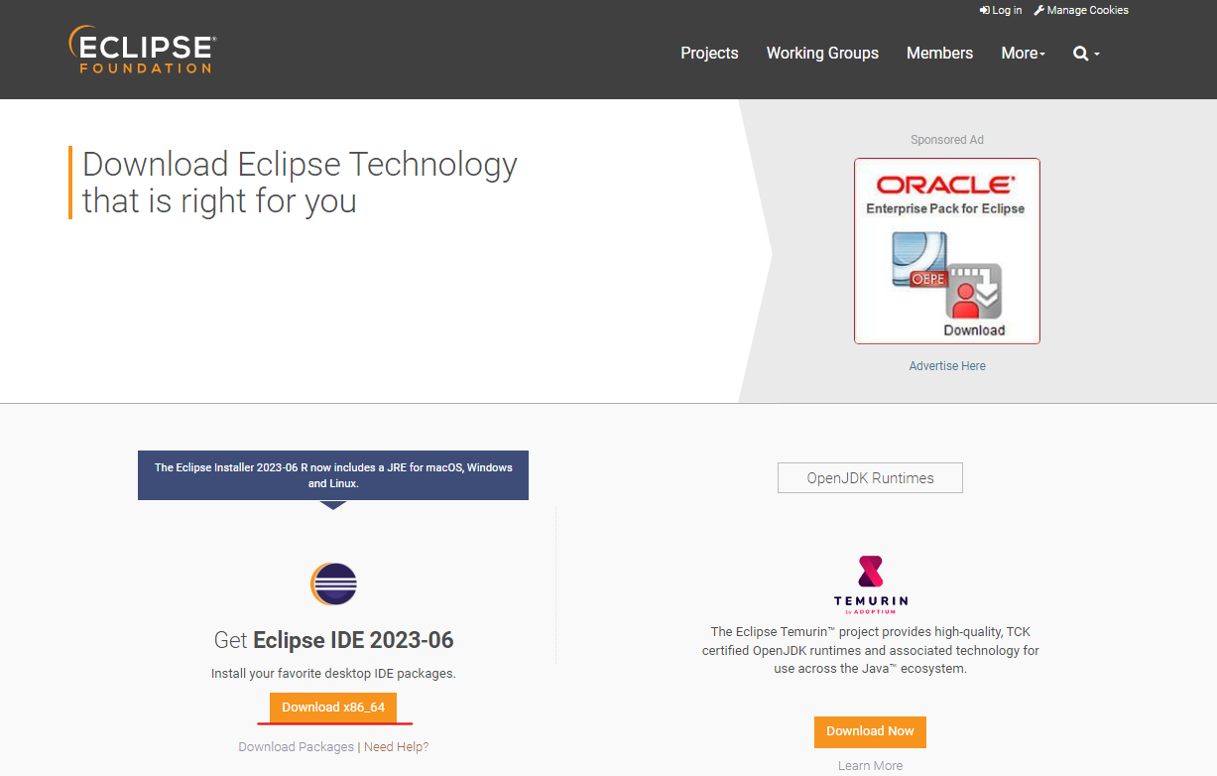Click the Temurin Download Now button

[x=870, y=731]
